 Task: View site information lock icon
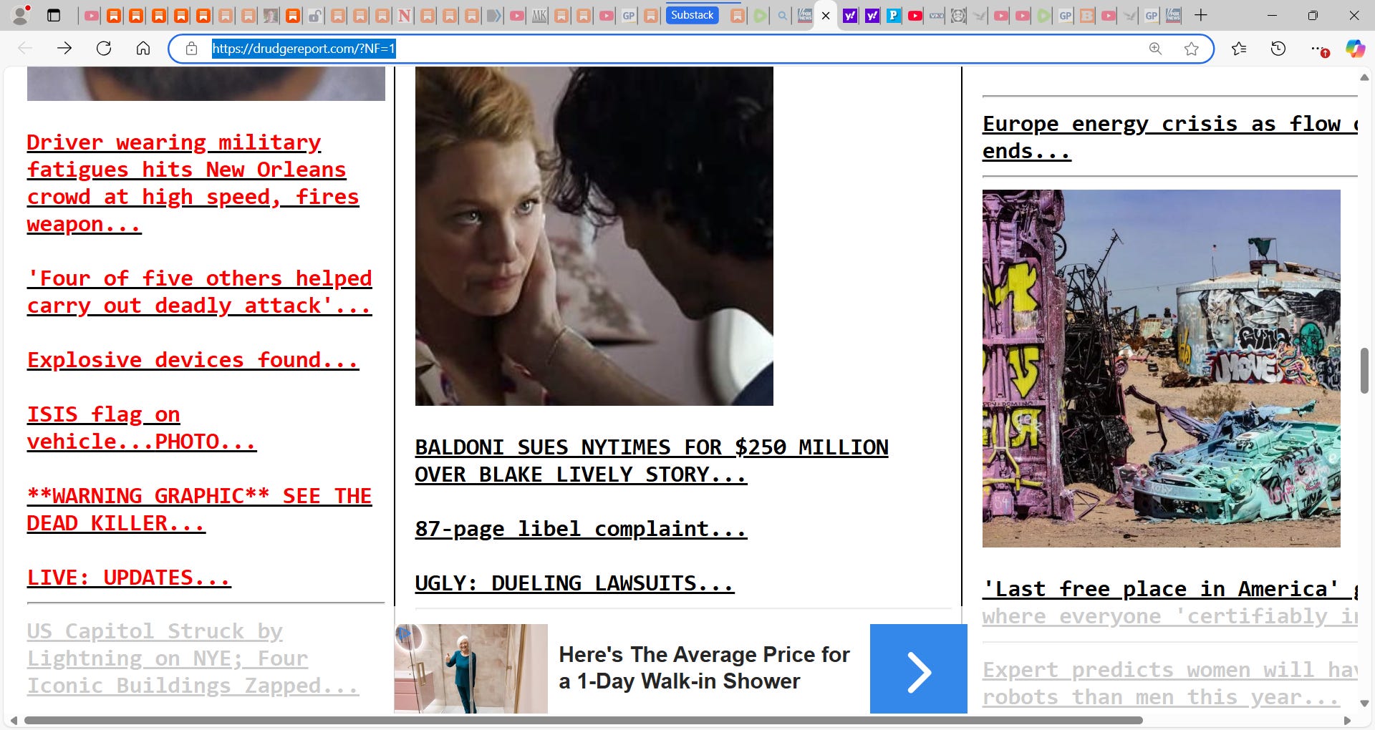[191, 49]
